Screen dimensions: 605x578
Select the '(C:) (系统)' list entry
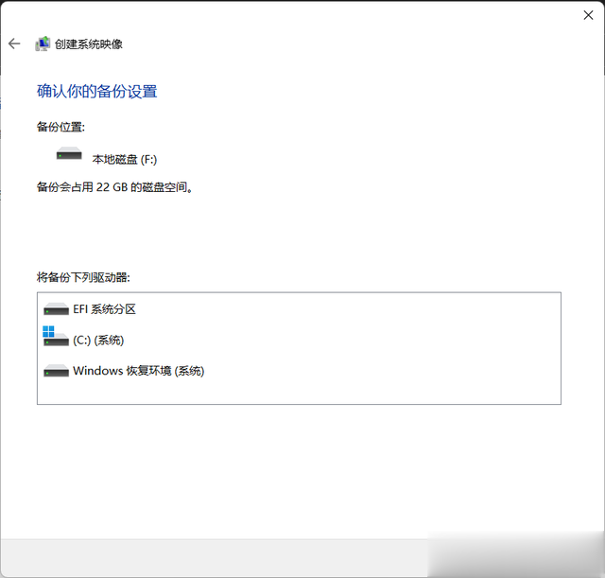tap(98, 341)
